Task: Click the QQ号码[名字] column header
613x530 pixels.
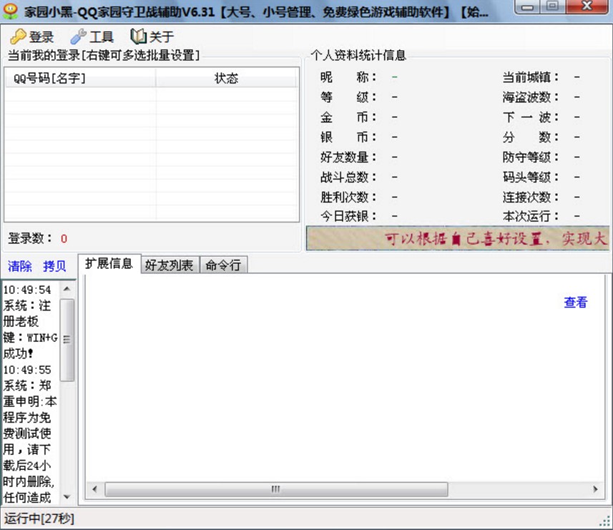Action: (x=79, y=80)
